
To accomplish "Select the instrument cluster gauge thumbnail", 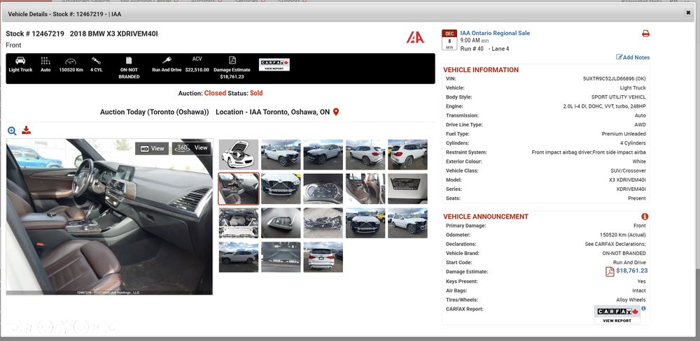I will (323, 189).
